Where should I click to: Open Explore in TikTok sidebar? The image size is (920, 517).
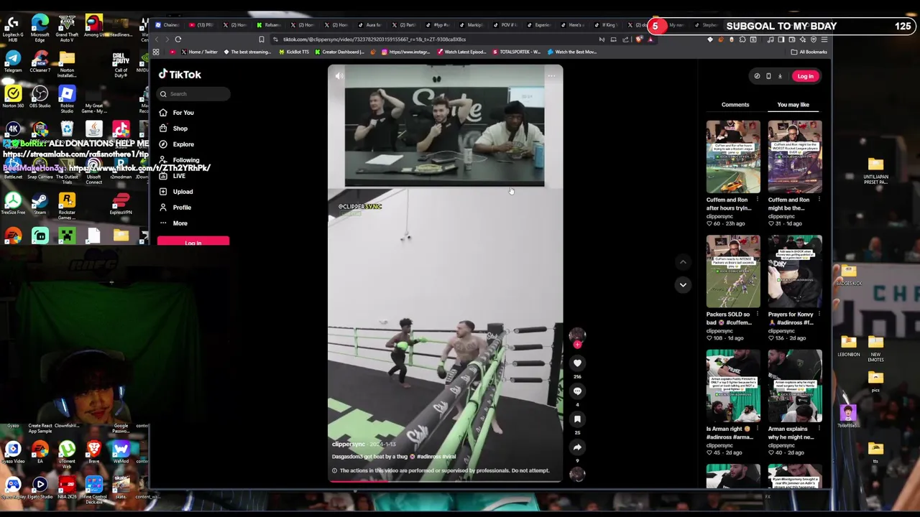177,144
